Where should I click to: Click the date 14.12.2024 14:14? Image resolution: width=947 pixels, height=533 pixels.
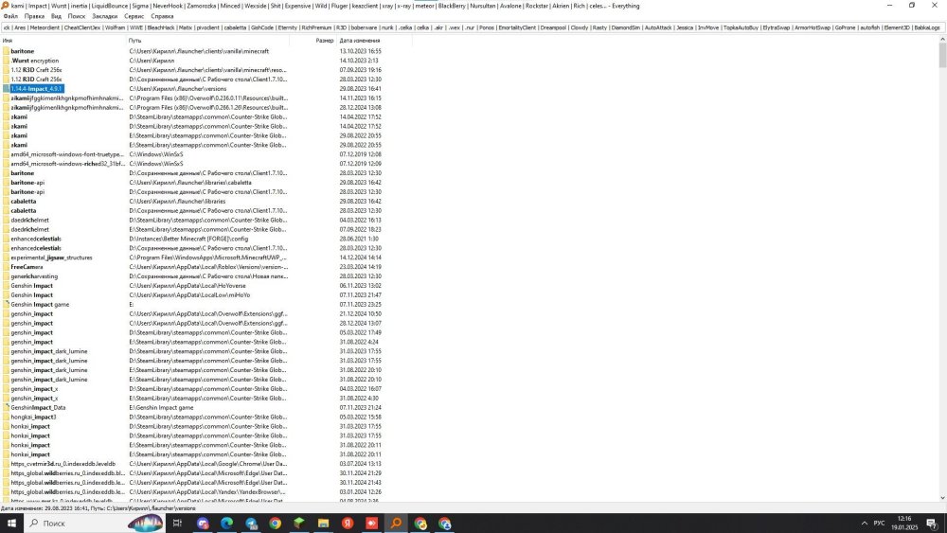click(x=360, y=258)
